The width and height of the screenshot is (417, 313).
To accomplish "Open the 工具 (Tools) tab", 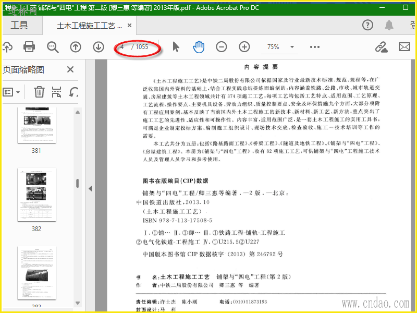I will tap(19, 25).
